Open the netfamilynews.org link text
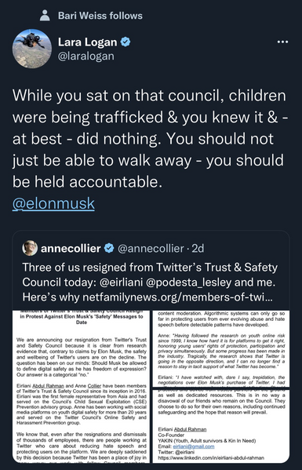Image resolution: width=302 pixels, height=470 pixels. click(x=177, y=297)
